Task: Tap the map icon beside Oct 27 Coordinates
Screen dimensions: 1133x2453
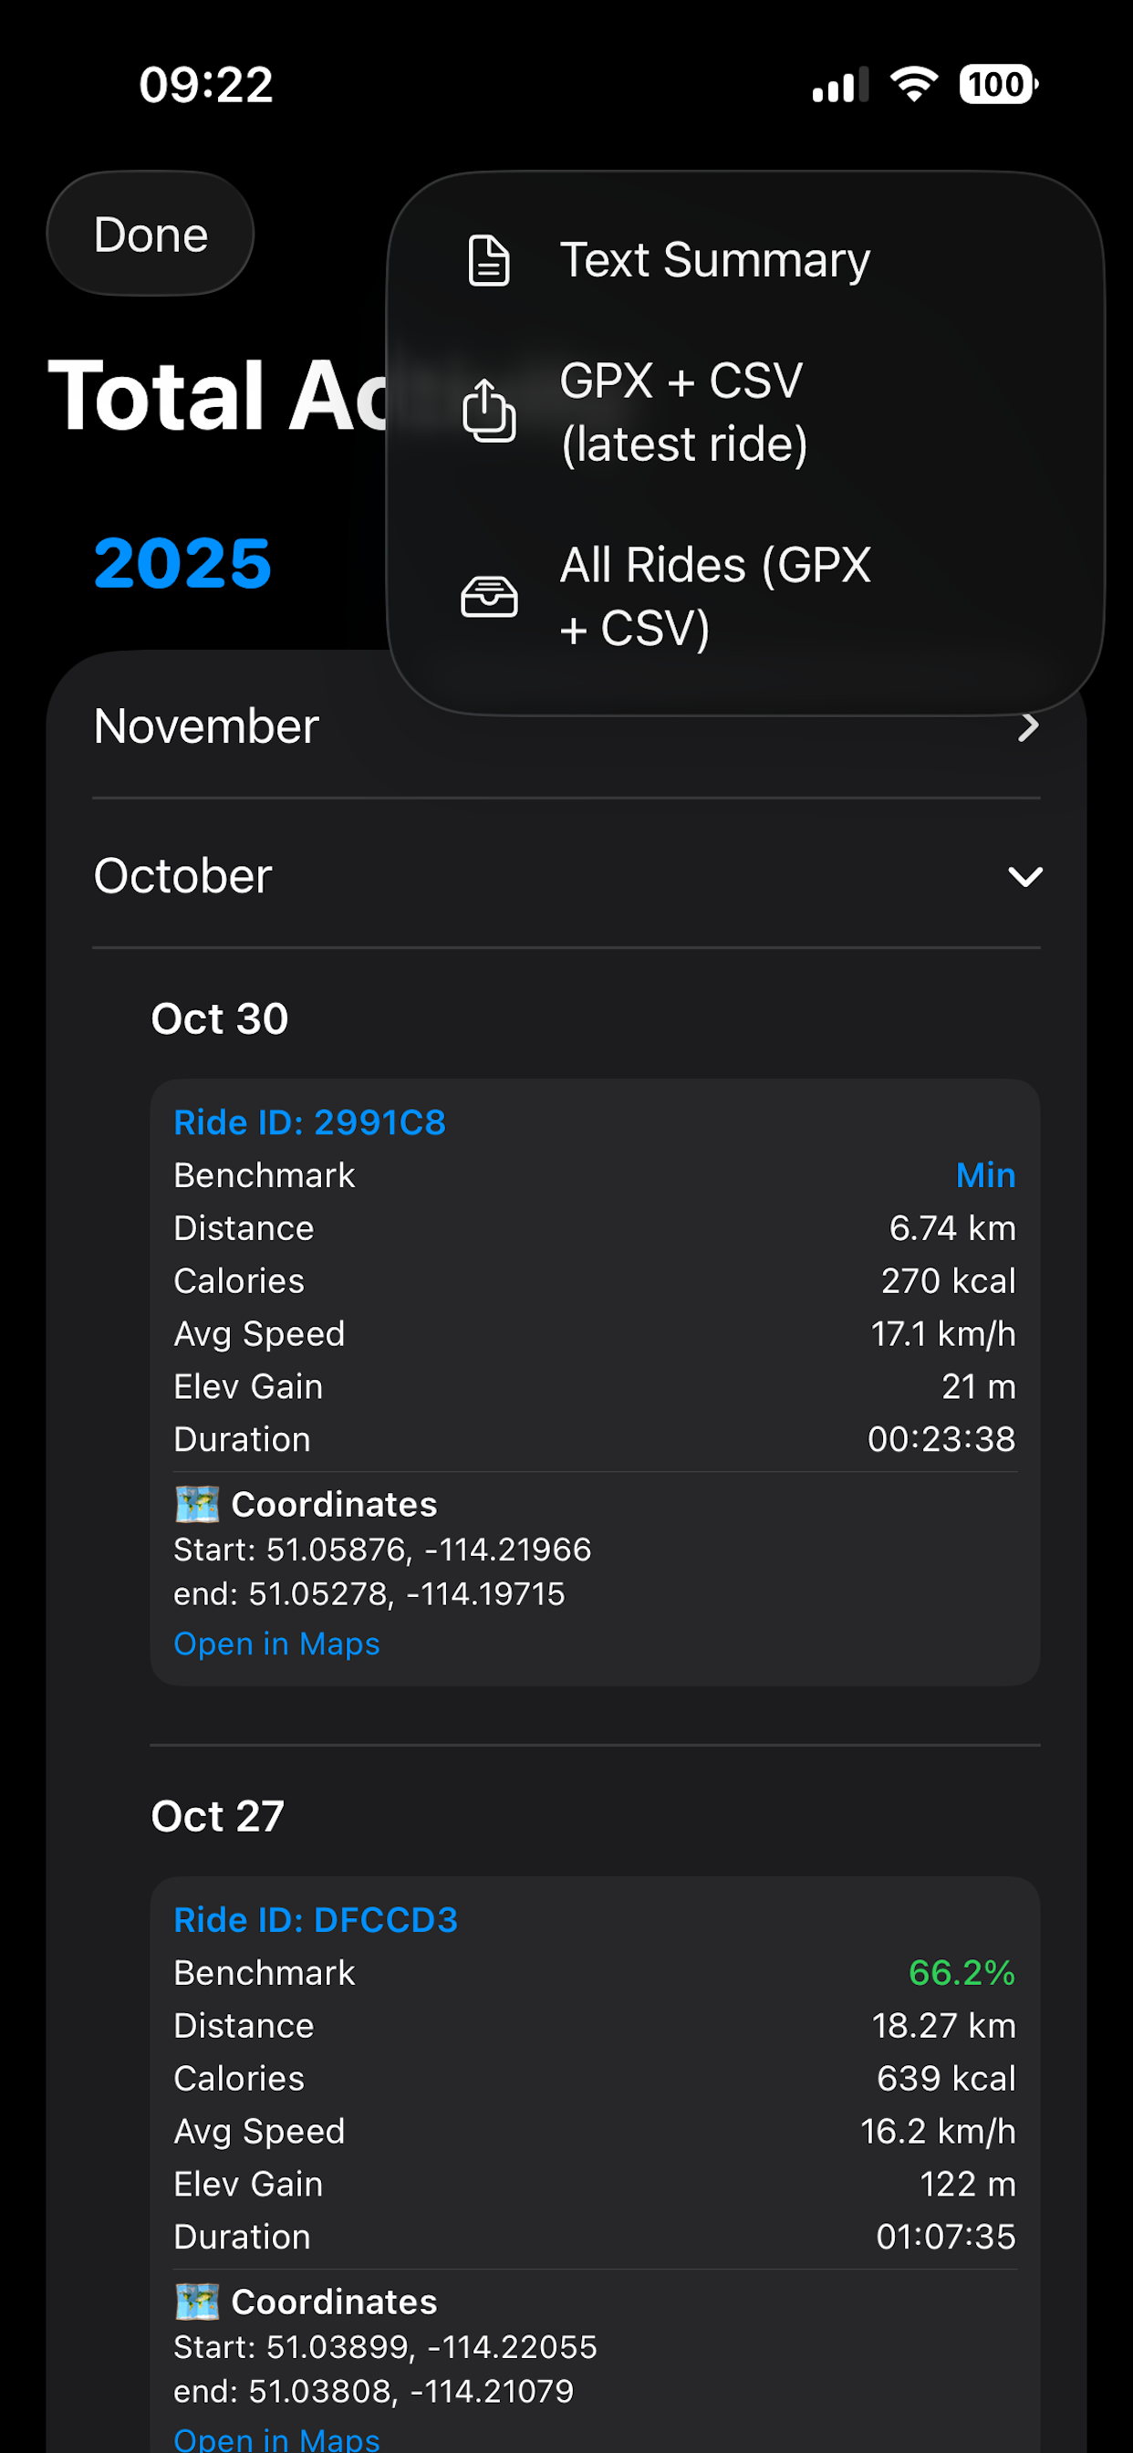Action: (197, 2302)
